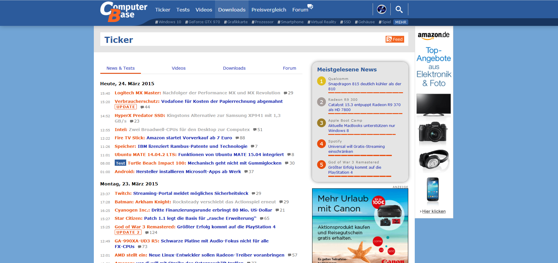The image size is (558, 263).
Task: Click the #Virtual Reality tag
Action: 322,22
